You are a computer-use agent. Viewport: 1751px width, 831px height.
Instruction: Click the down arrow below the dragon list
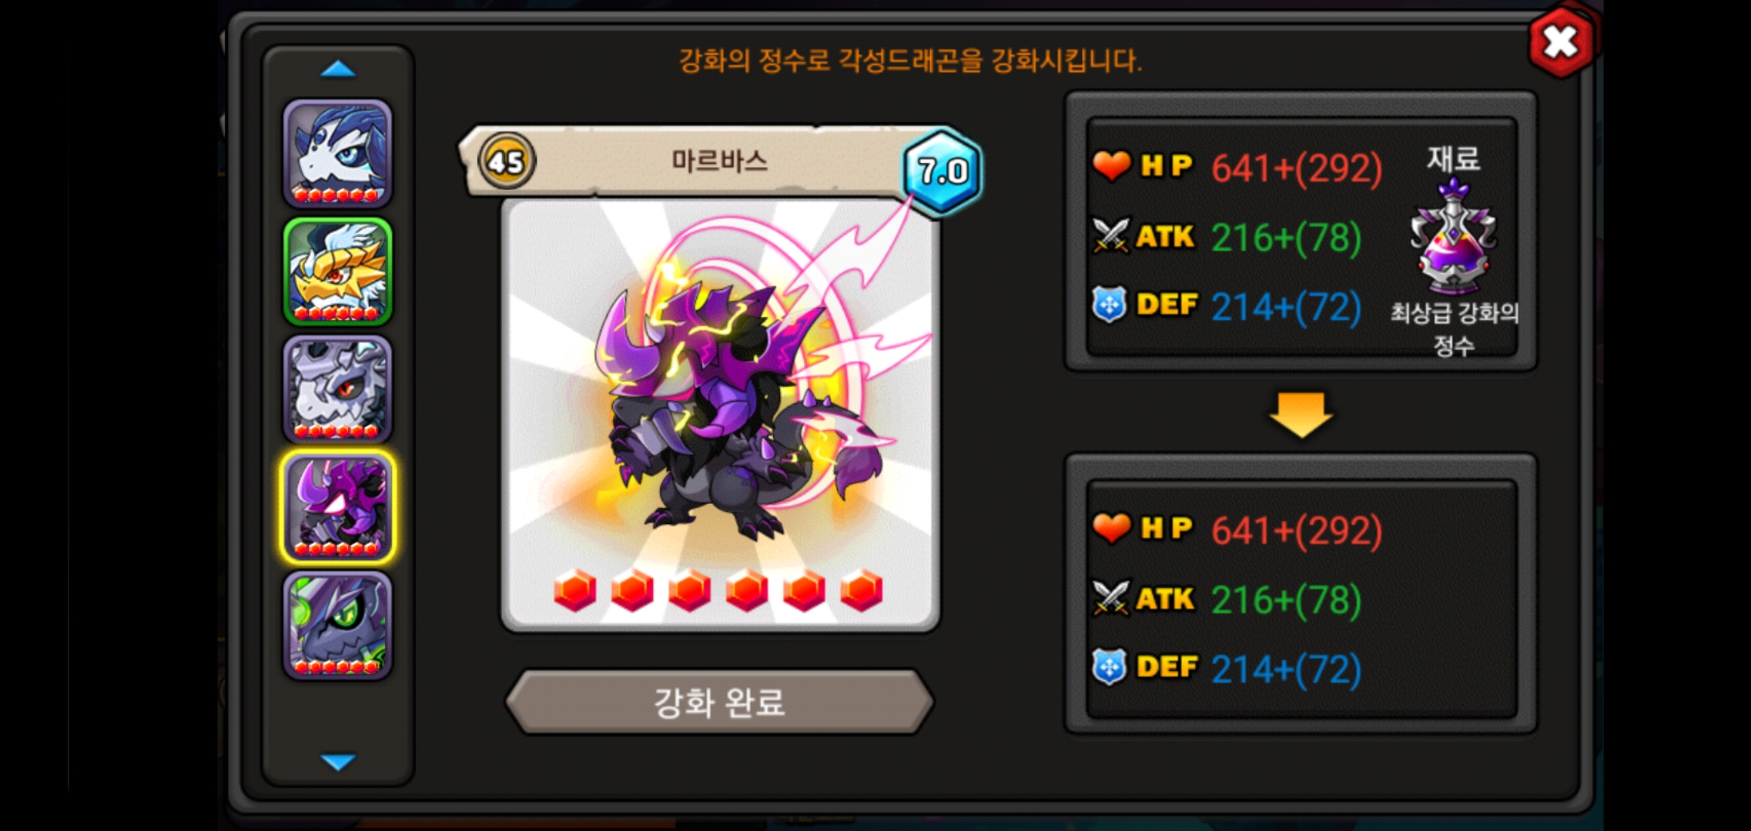point(338,762)
